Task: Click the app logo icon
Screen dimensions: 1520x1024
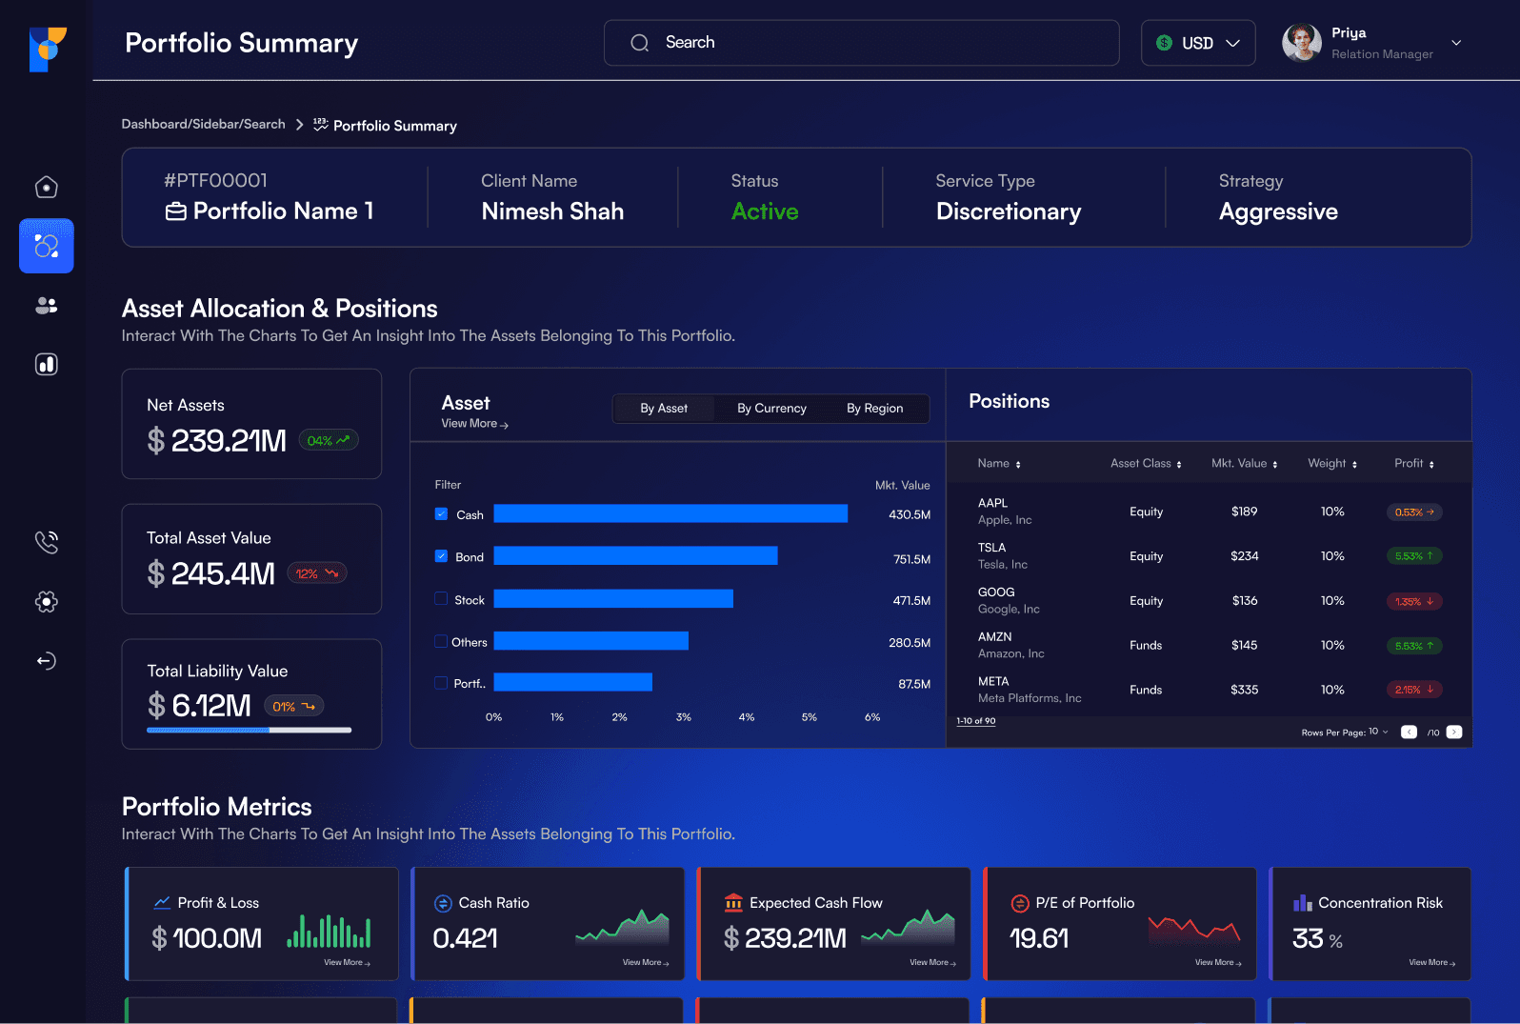Action: 48,50
